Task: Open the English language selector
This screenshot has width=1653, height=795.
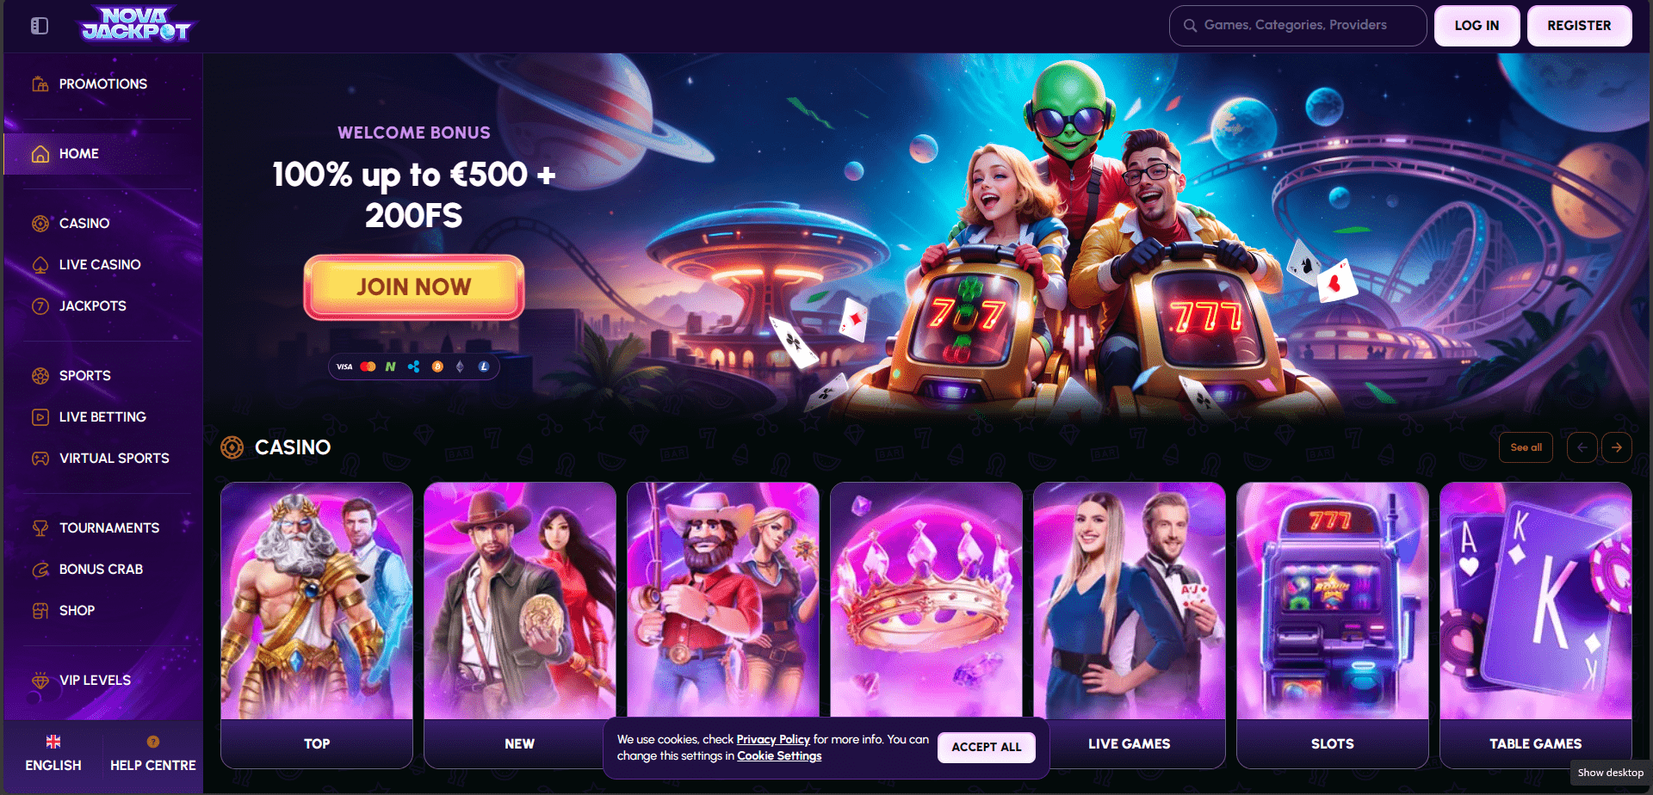Action: tap(53, 754)
